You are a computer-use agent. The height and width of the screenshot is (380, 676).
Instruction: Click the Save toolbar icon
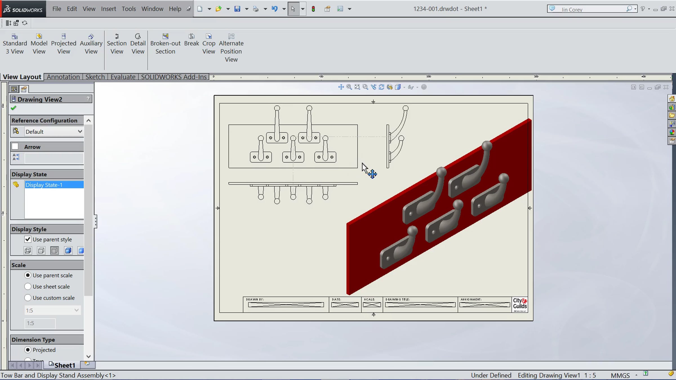tap(237, 9)
